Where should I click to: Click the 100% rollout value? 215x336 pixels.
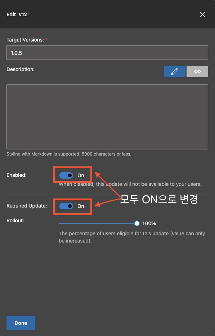[x=149, y=223]
